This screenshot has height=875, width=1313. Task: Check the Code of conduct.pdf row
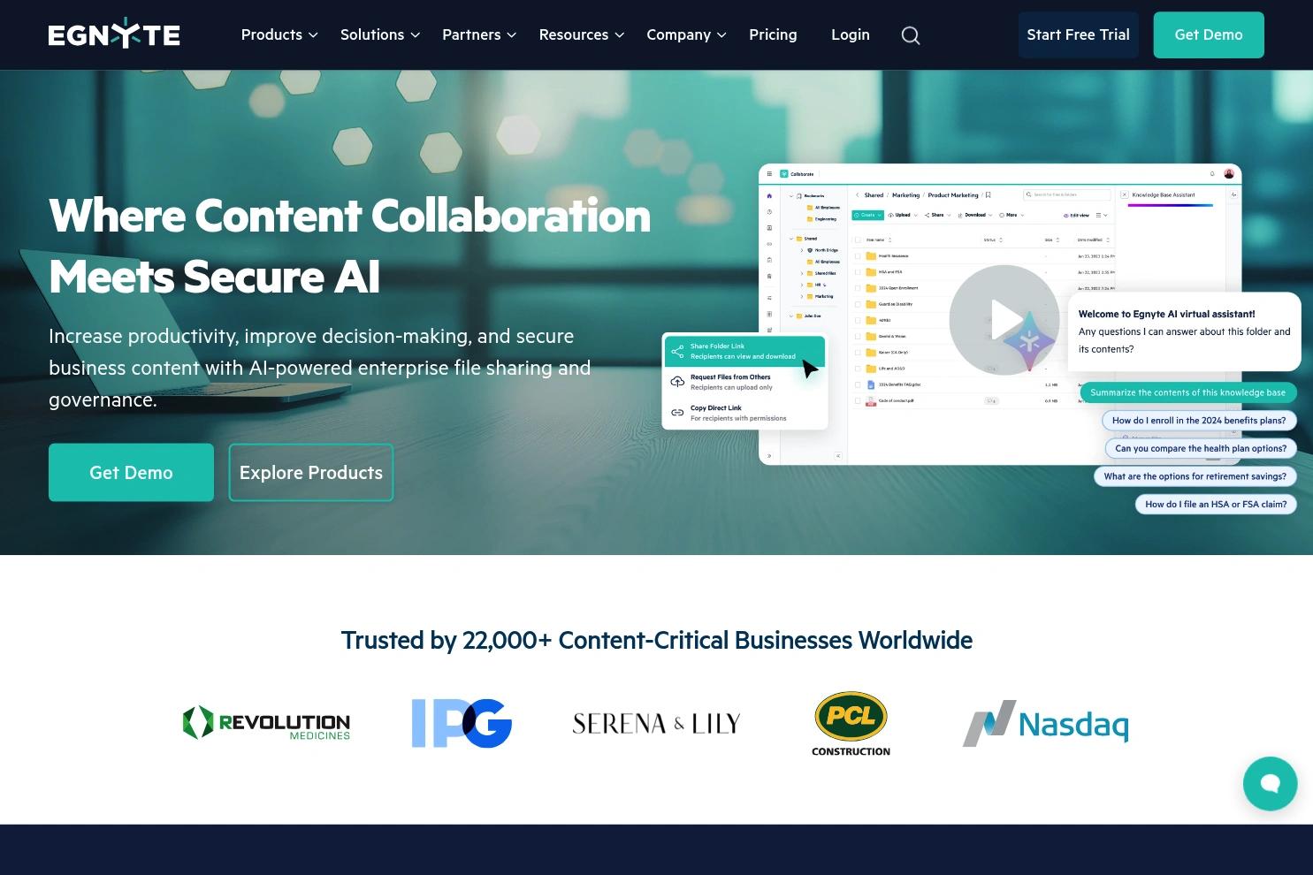click(x=858, y=401)
